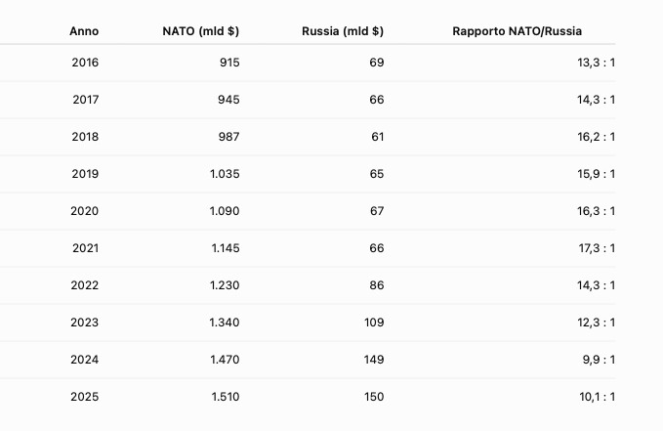Click the 2025 year cell
663x431 pixels.
(x=85, y=397)
